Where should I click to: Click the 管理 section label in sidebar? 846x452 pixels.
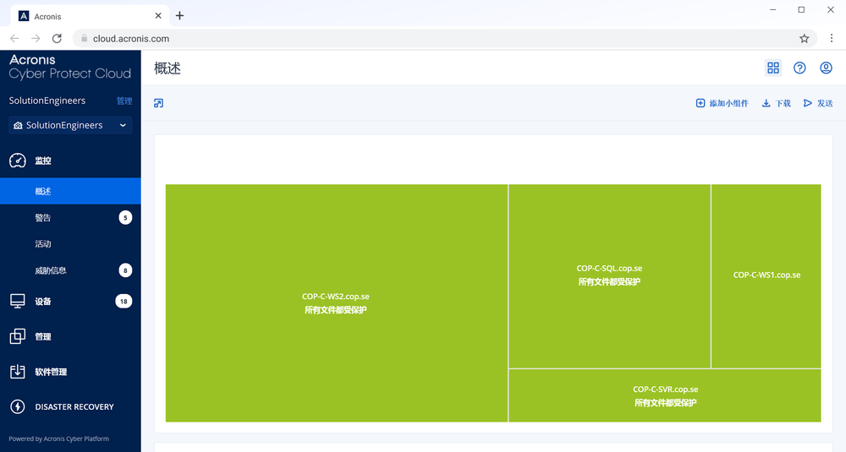pyautogui.click(x=43, y=337)
